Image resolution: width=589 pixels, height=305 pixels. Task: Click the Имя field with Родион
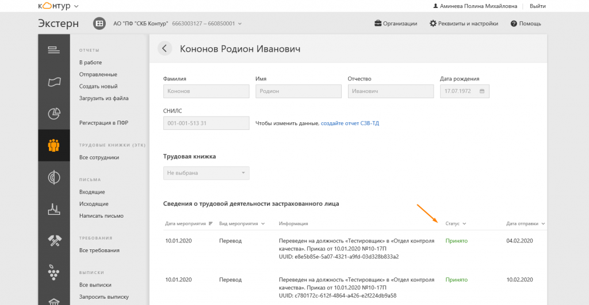pos(299,91)
